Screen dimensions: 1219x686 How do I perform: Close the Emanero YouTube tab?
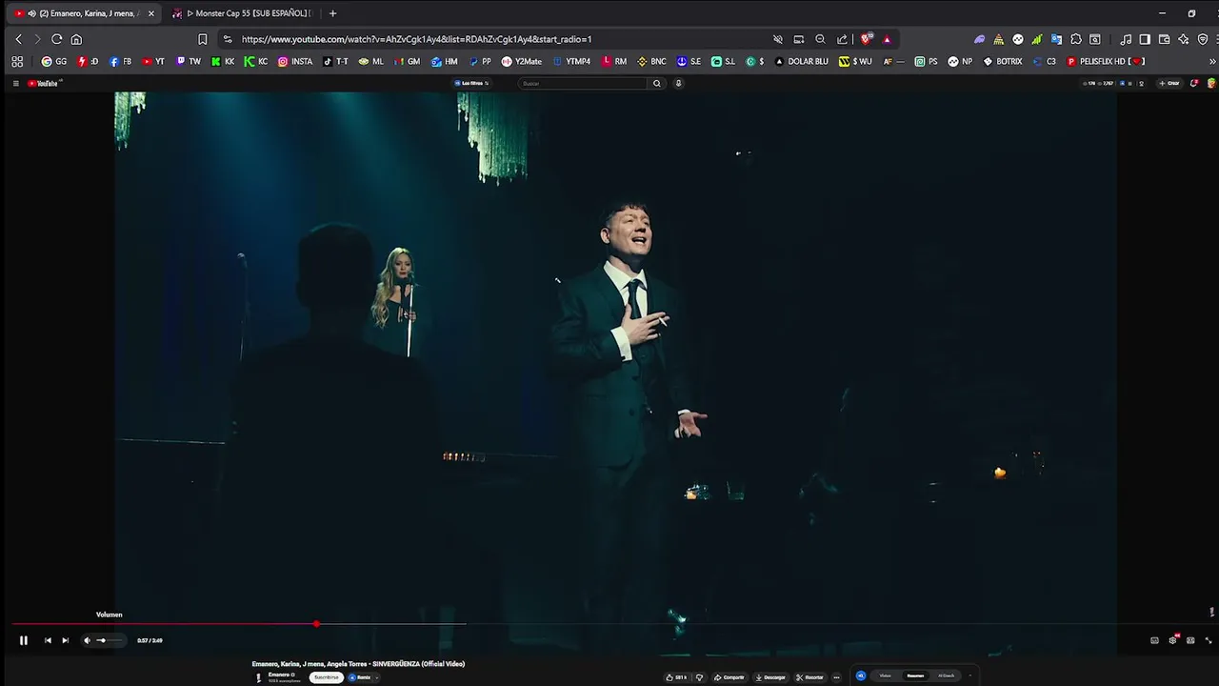150,13
